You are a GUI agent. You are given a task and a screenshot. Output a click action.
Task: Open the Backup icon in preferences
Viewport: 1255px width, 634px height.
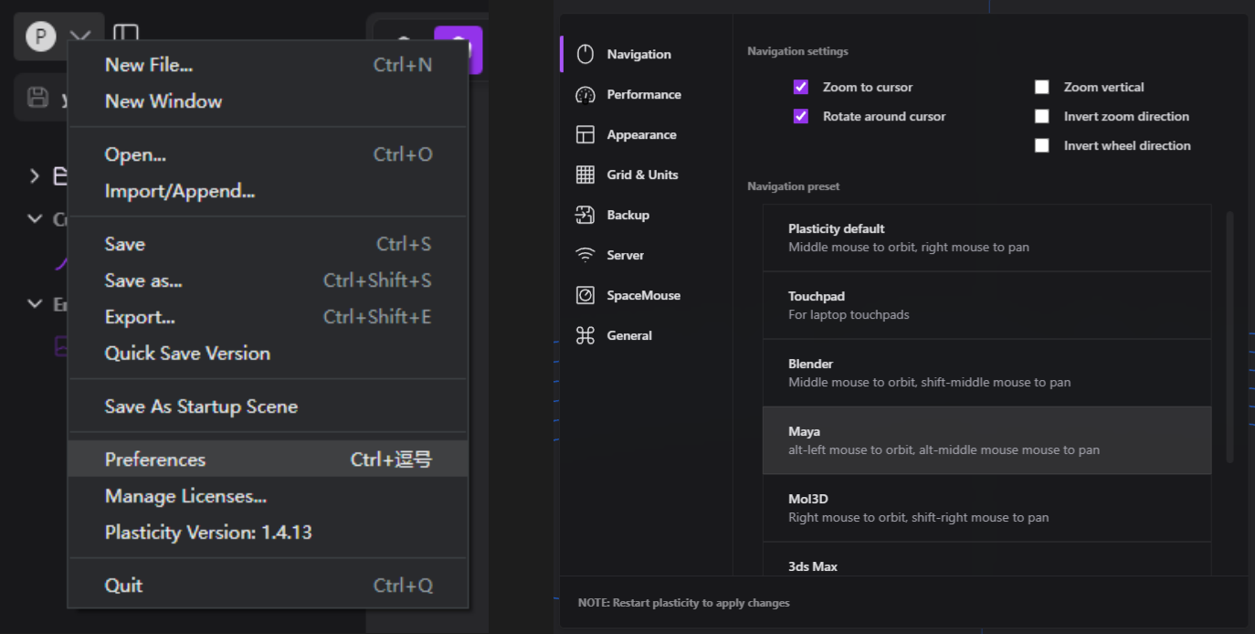click(x=585, y=216)
